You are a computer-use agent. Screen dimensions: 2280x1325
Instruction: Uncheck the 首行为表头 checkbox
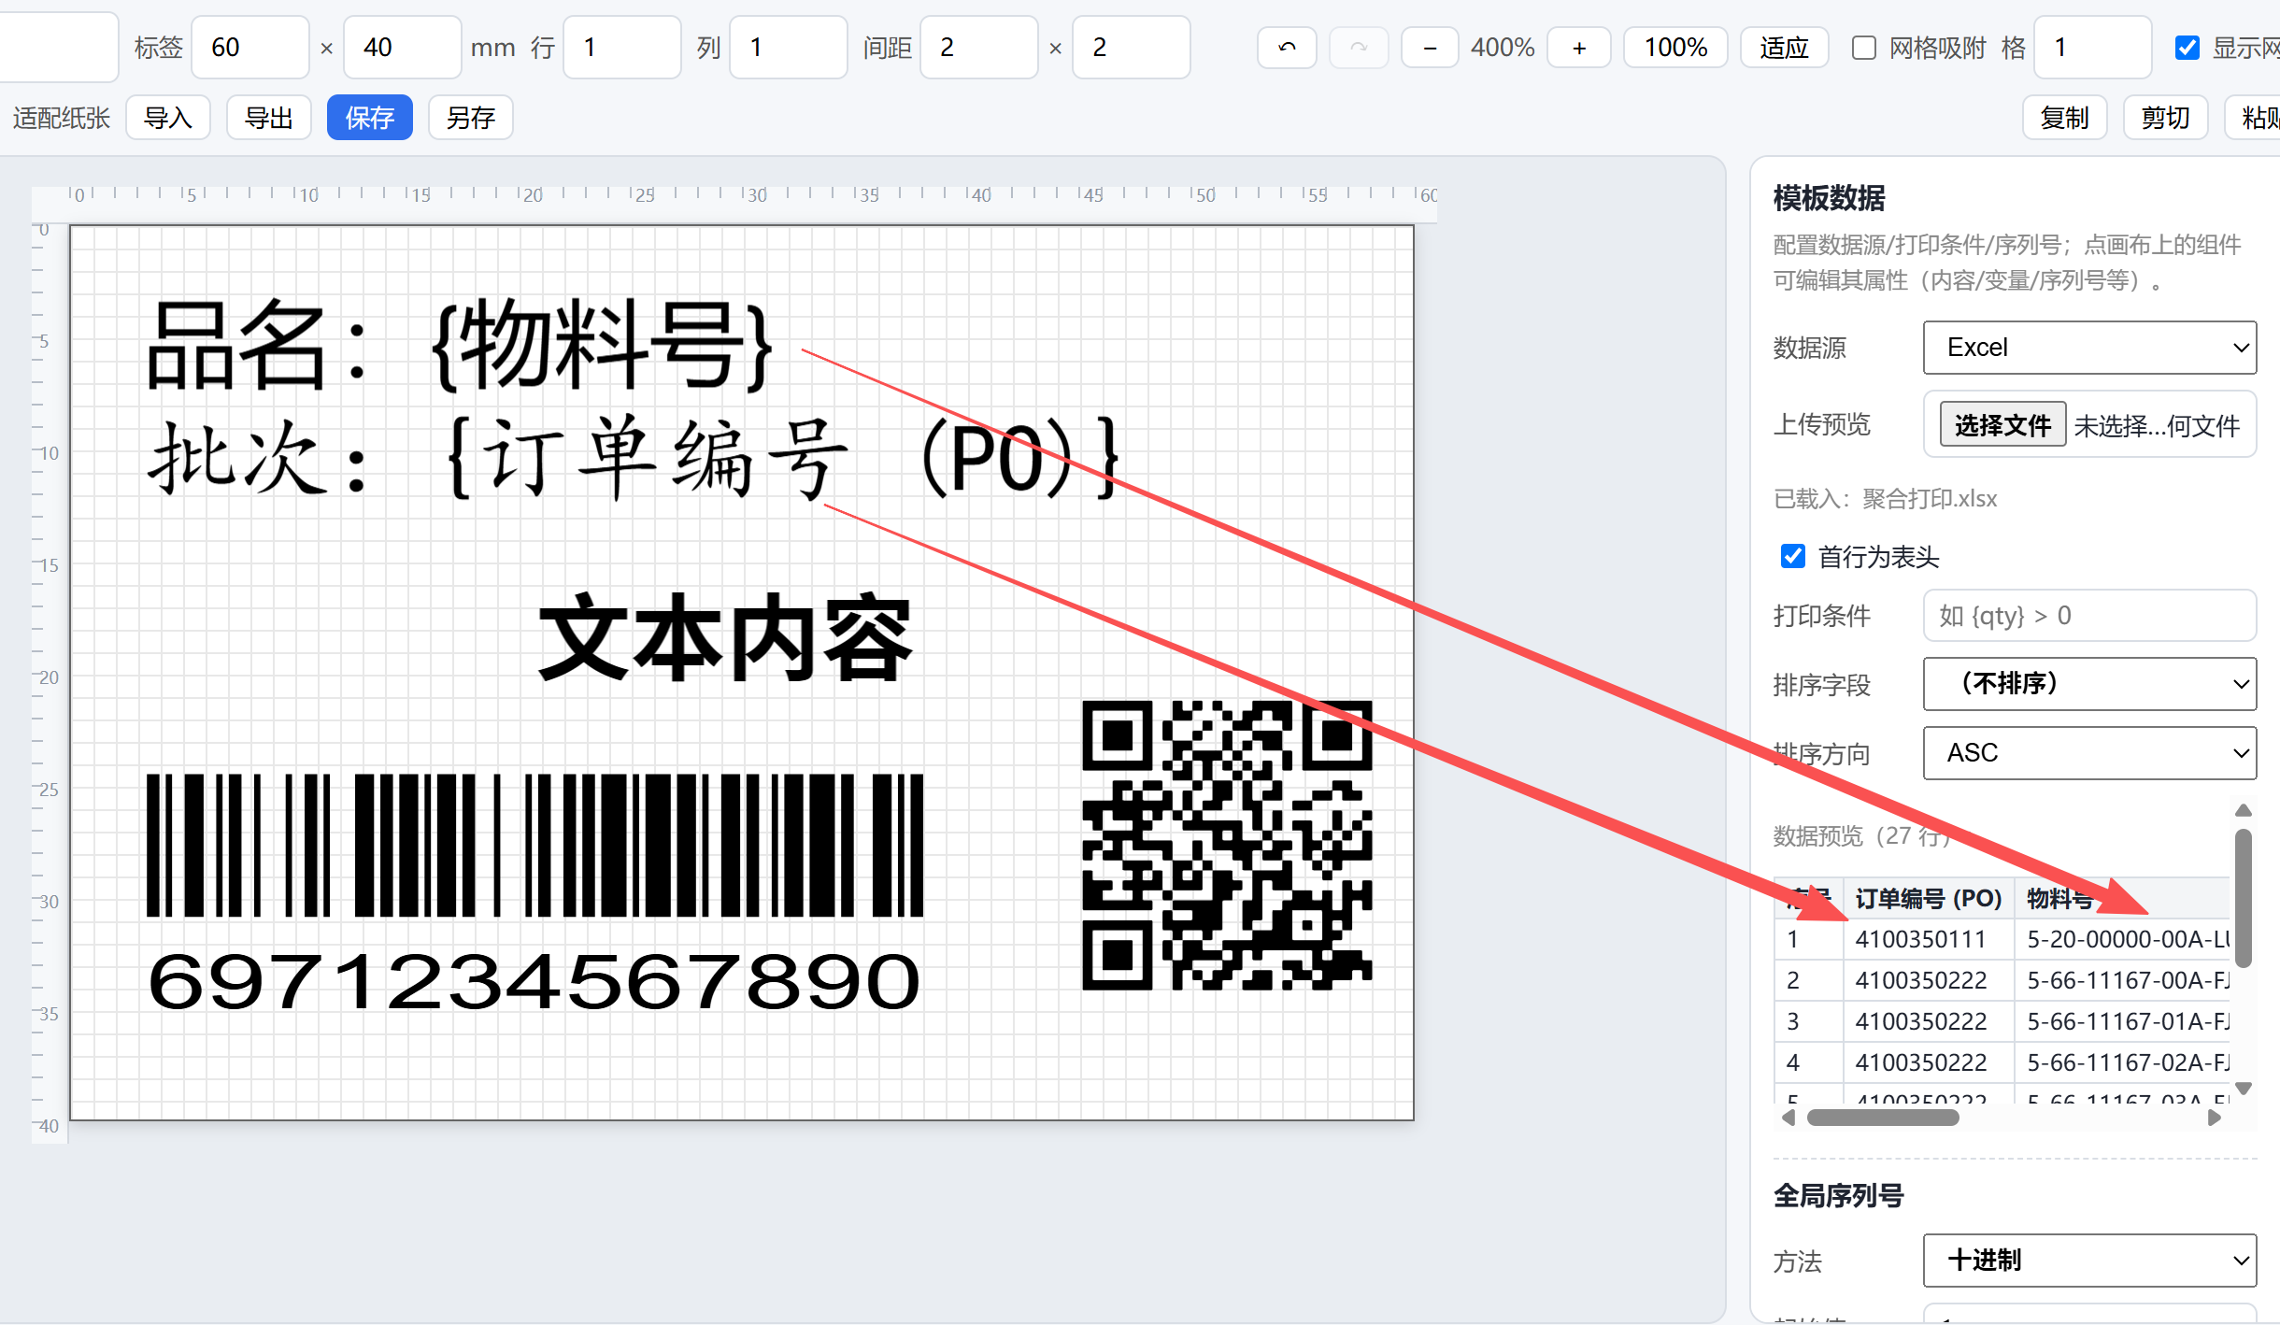(1793, 557)
